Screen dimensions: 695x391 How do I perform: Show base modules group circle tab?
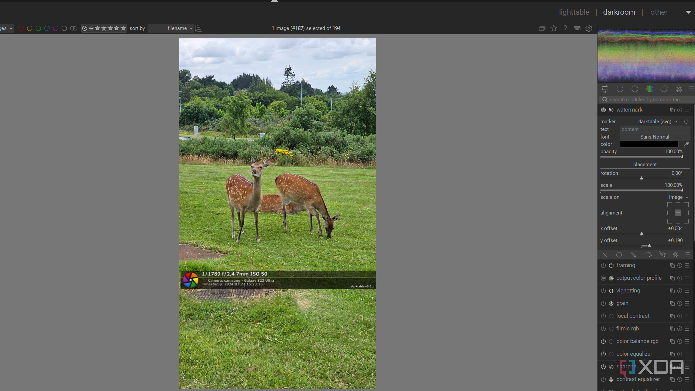635,89
